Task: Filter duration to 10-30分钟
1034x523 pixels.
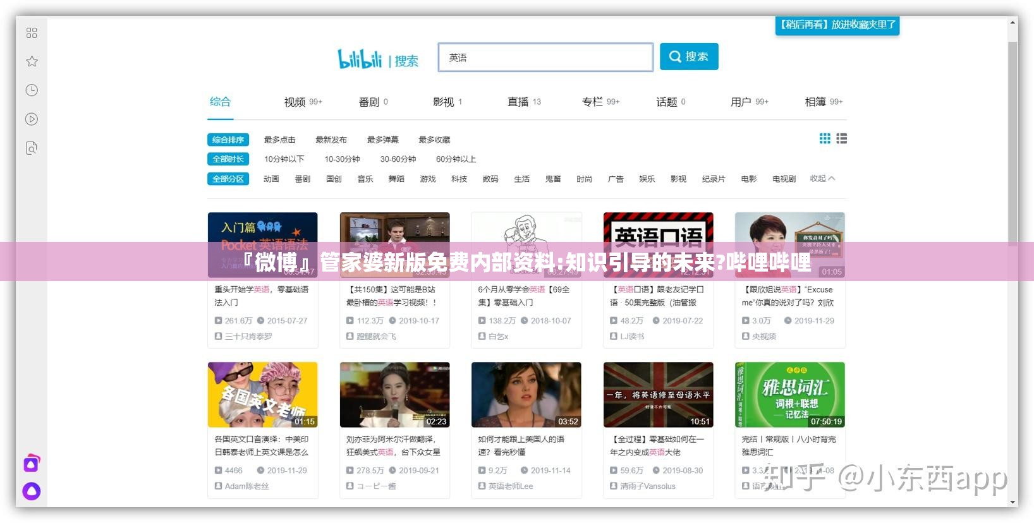Action: (x=342, y=159)
